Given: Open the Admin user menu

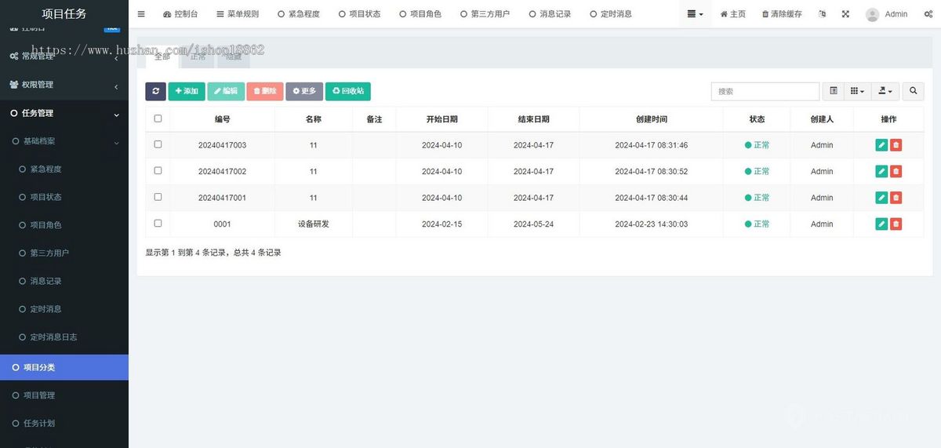Looking at the screenshot, I should click(887, 14).
